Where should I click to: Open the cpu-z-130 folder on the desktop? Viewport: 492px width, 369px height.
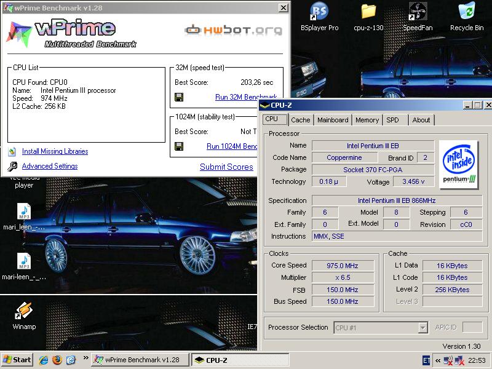coord(368,17)
